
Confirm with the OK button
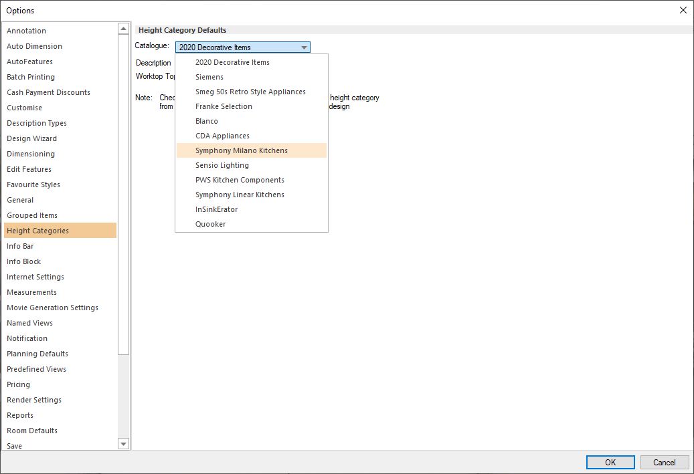(610, 463)
